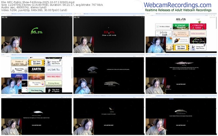Select the 2024 meters deep whale frame
This screenshot has height=136, width=218.
pyautogui.click(x=181, y=116)
